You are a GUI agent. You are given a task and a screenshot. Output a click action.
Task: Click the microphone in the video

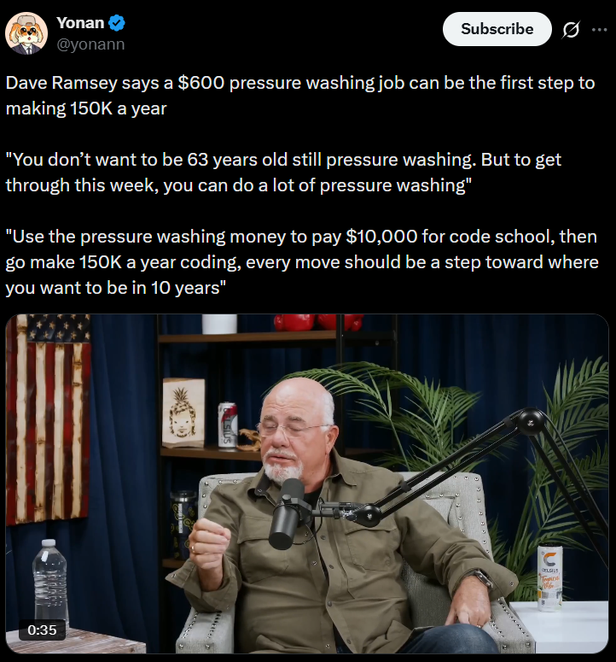[287, 513]
